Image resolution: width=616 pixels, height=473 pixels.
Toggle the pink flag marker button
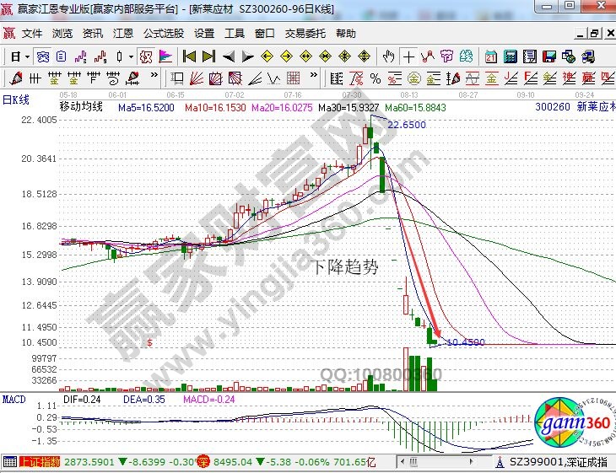pyautogui.click(x=165, y=56)
